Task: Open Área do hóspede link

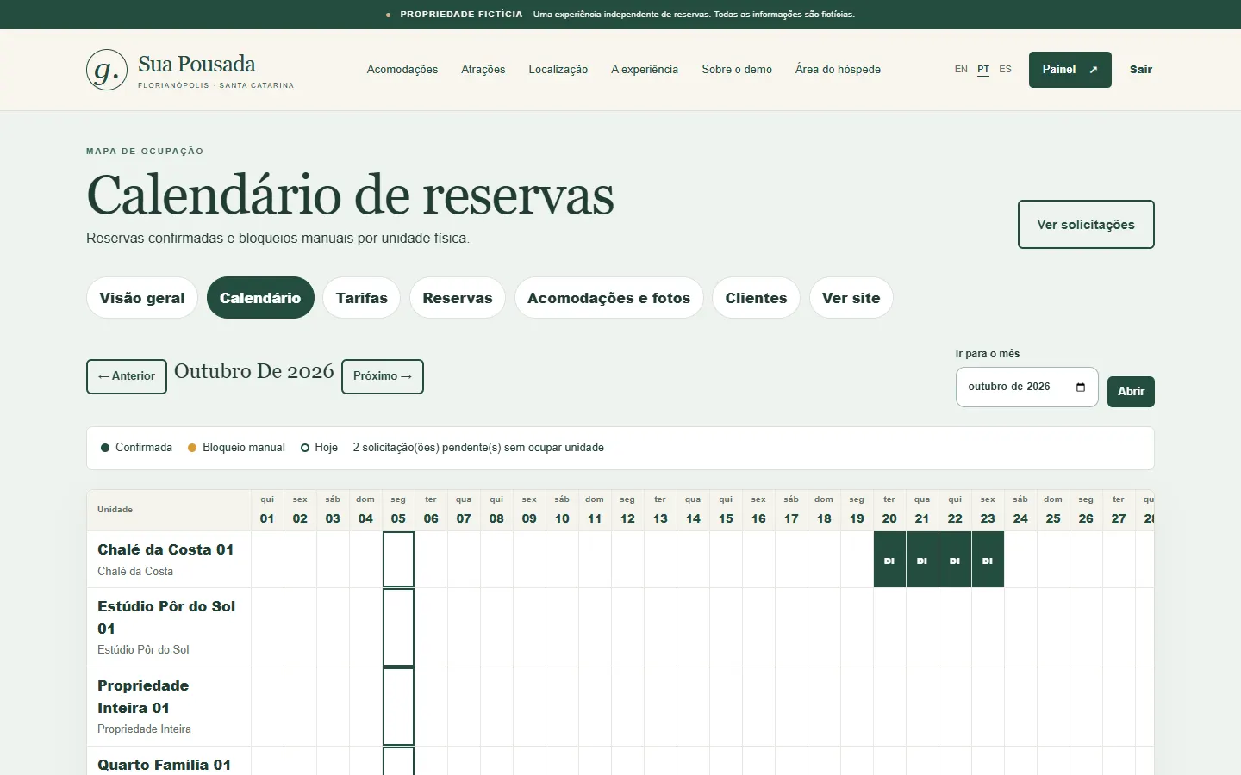Action: 838,70
